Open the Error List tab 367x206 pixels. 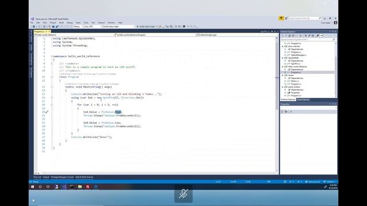coord(37,177)
